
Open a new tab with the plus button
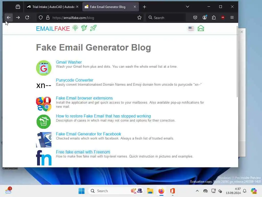point(144,7)
